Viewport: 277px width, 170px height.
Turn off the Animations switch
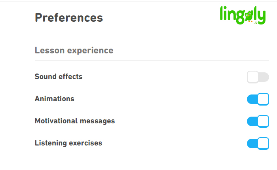258,99
